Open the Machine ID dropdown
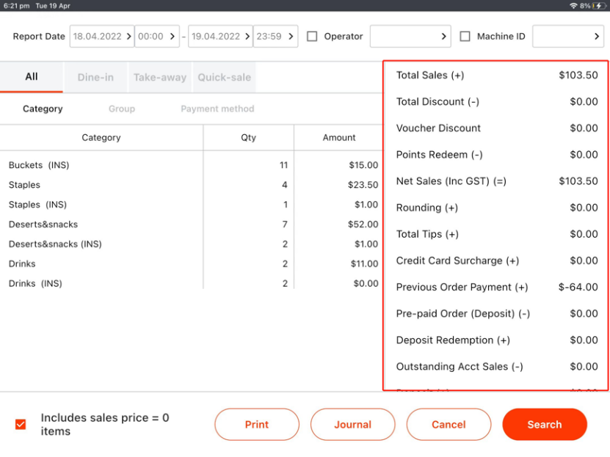Viewport: 610px width, 457px height. pos(567,36)
